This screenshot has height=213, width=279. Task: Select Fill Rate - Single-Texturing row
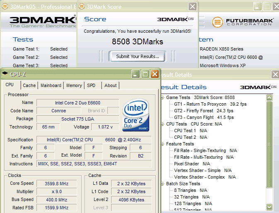[x=206, y=150]
